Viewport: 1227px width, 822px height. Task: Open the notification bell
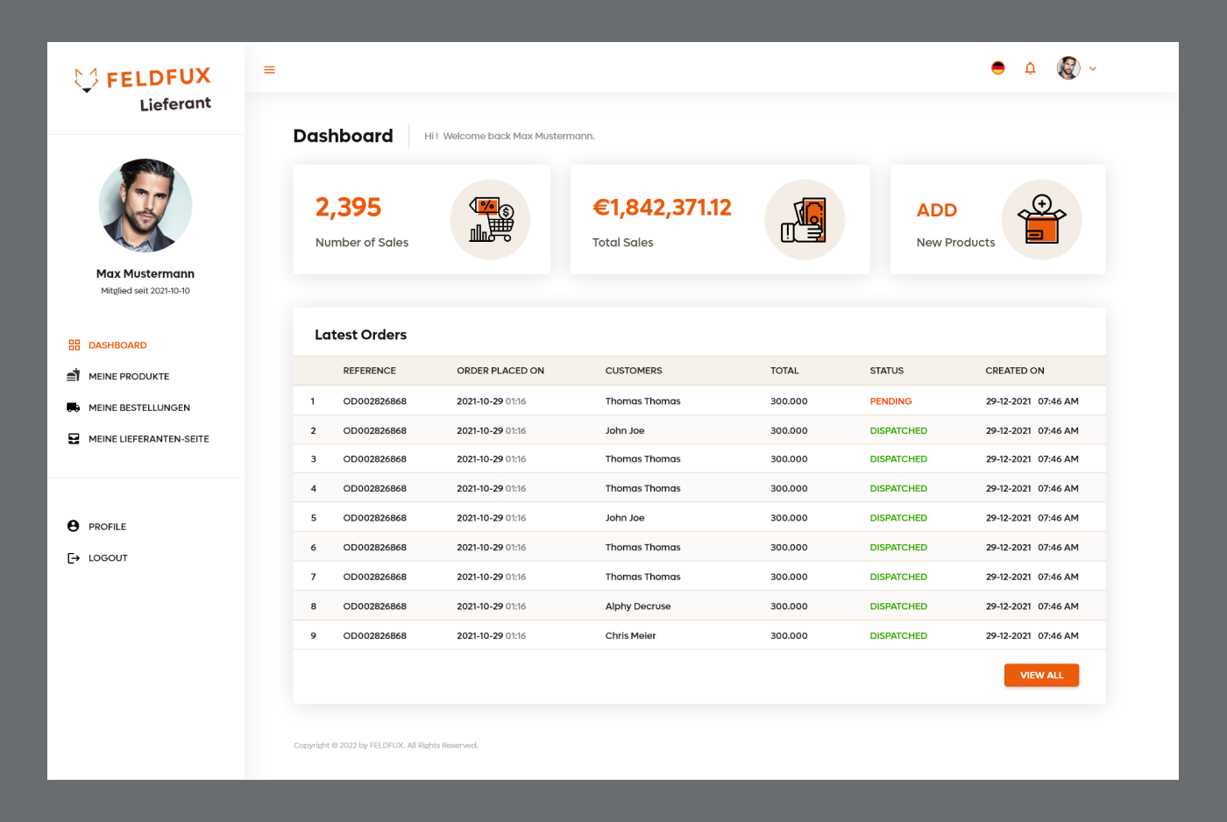point(1030,68)
